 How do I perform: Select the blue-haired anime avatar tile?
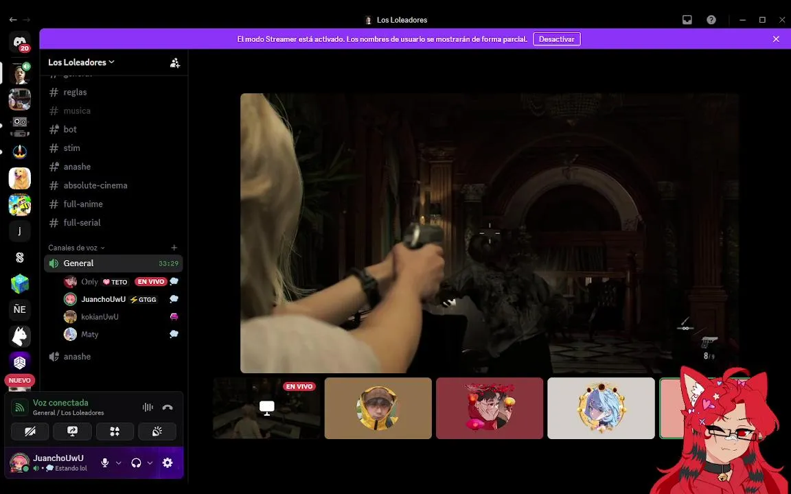[601, 408]
